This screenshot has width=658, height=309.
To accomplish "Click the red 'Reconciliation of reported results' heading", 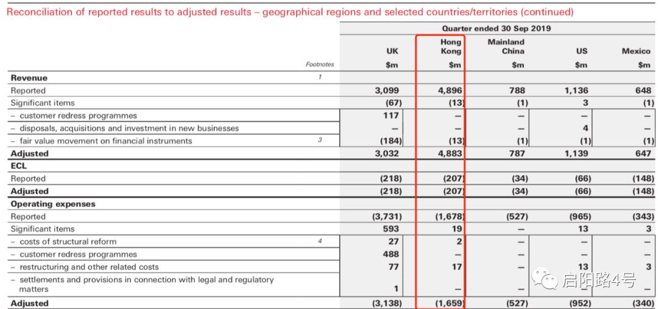I will pos(291,12).
